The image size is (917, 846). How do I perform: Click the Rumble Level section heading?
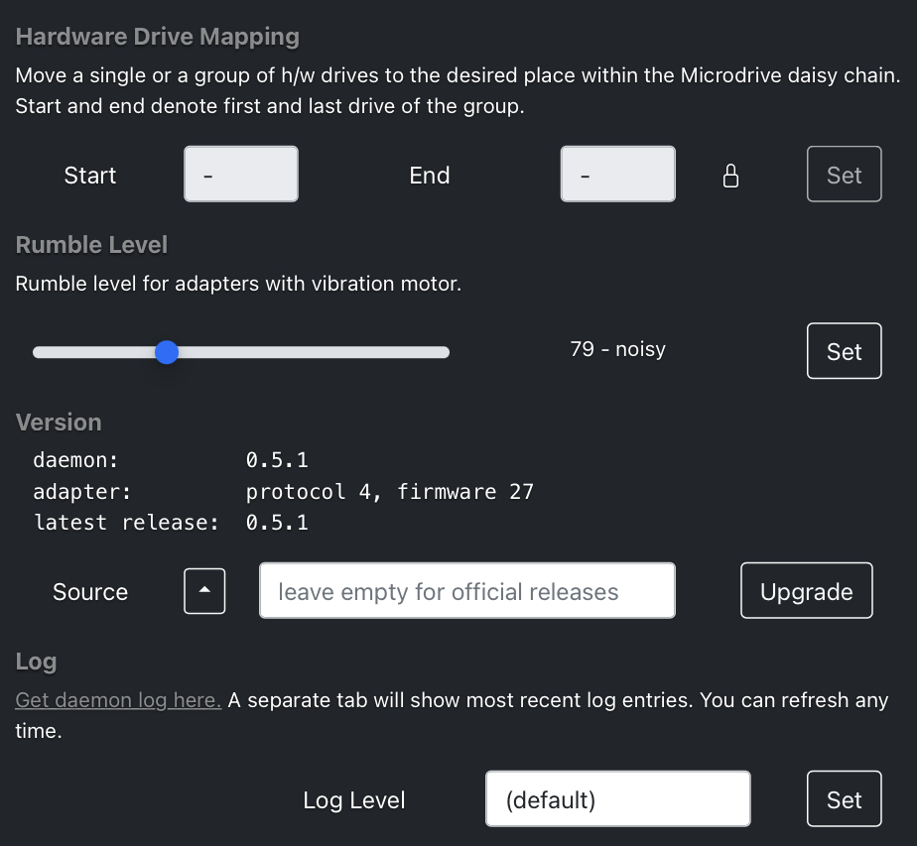click(x=91, y=245)
